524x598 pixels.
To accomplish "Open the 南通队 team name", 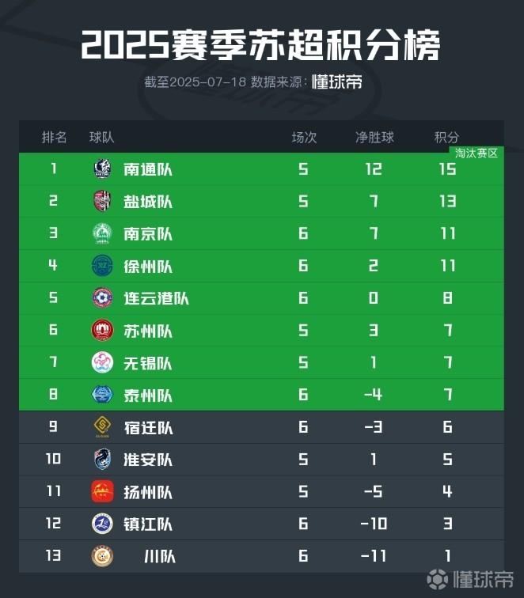I will [x=148, y=169].
